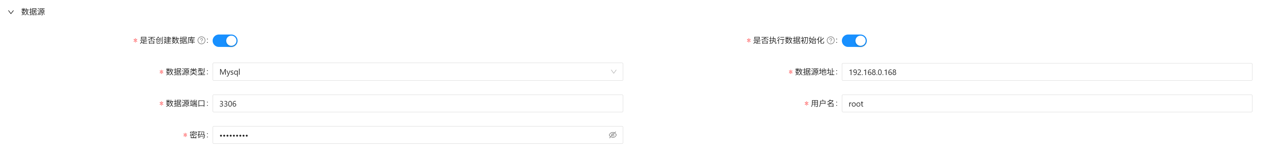This screenshot has width=1263, height=149.
Task: Click the down arrow in Mysql dropdown
Action: (x=613, y=72)
